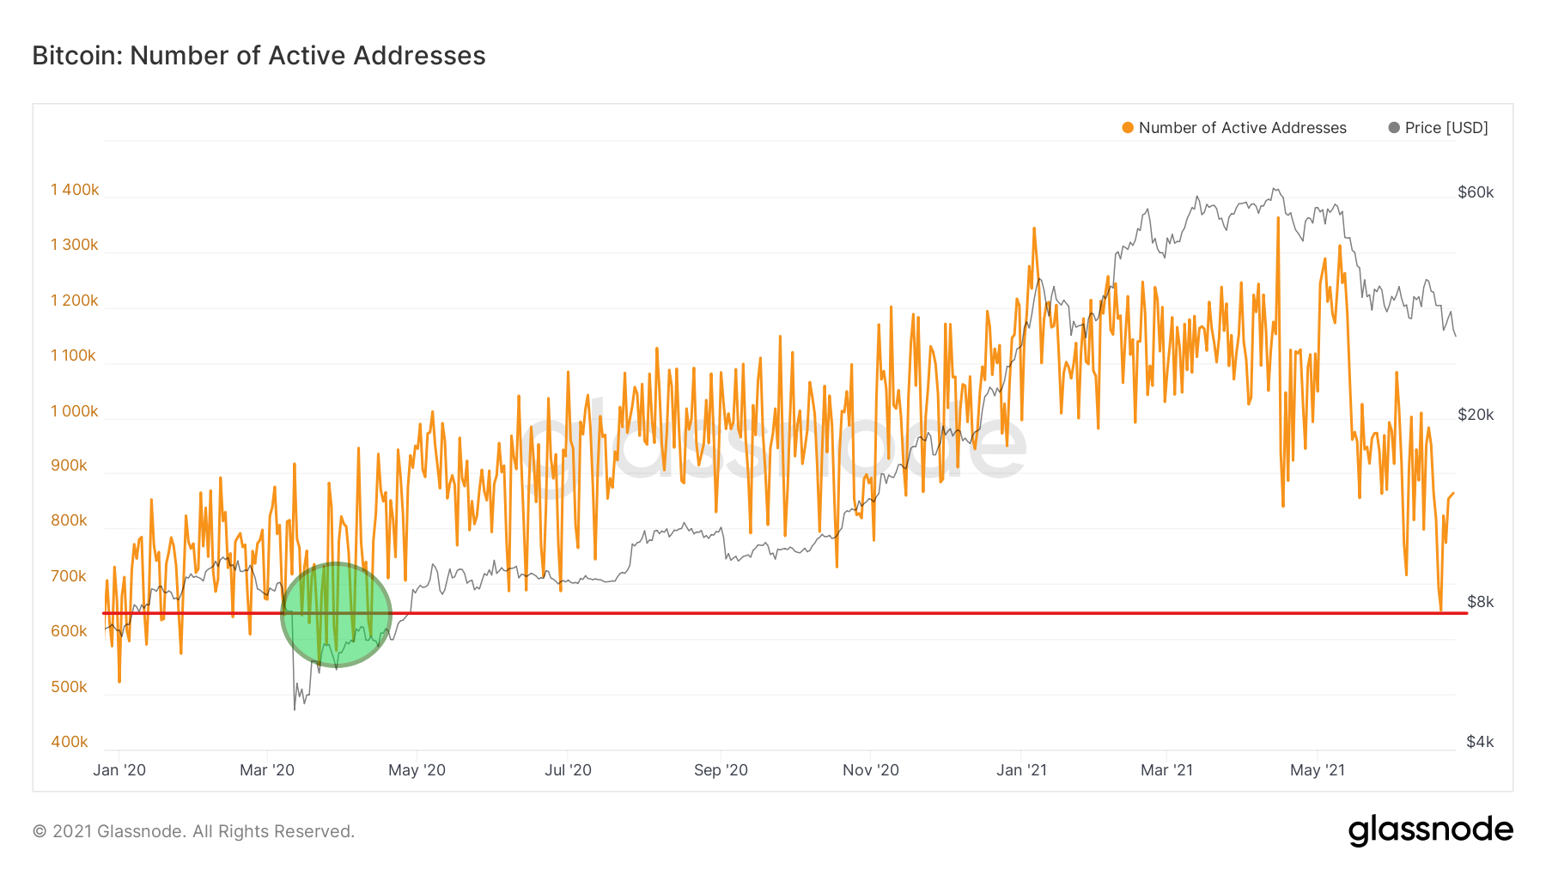Click the gray Price [USD] legend dot

click(1393, 127)
